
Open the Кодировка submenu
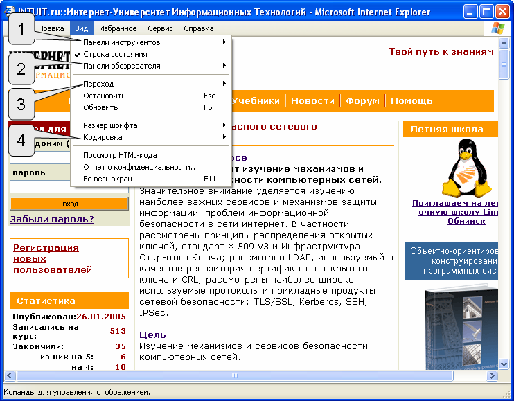[x=151, y=137]
